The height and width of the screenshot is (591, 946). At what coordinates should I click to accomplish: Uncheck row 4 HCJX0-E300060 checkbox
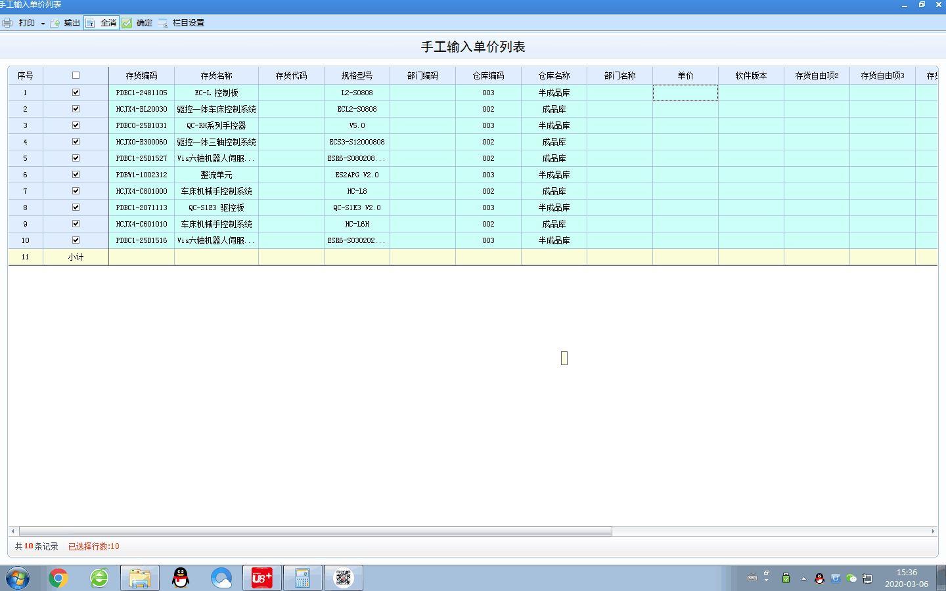pos(76,142)
